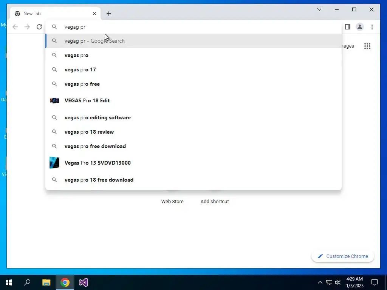Open the taskbar search icon
Screen dimensions: 387x290
click(x=27, y=282)
